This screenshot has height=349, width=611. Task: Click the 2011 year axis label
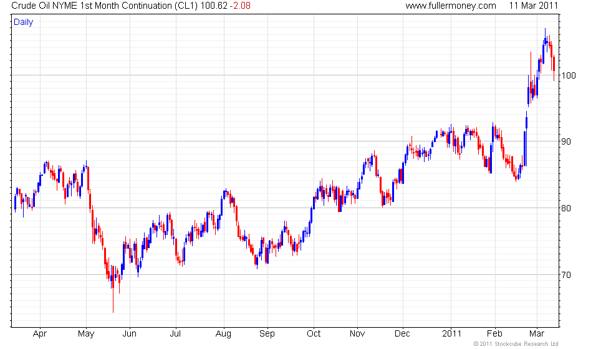click(451, 334)
